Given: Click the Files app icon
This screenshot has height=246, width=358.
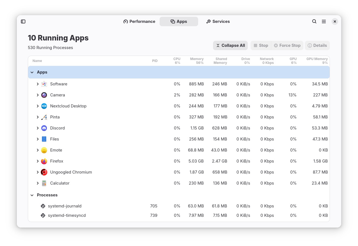Looking at the screenshot, I should (44, 139).
